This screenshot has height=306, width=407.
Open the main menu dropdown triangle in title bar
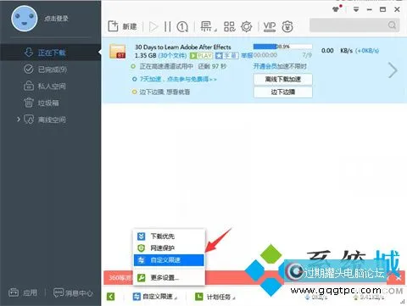click(x=356, y=9)
